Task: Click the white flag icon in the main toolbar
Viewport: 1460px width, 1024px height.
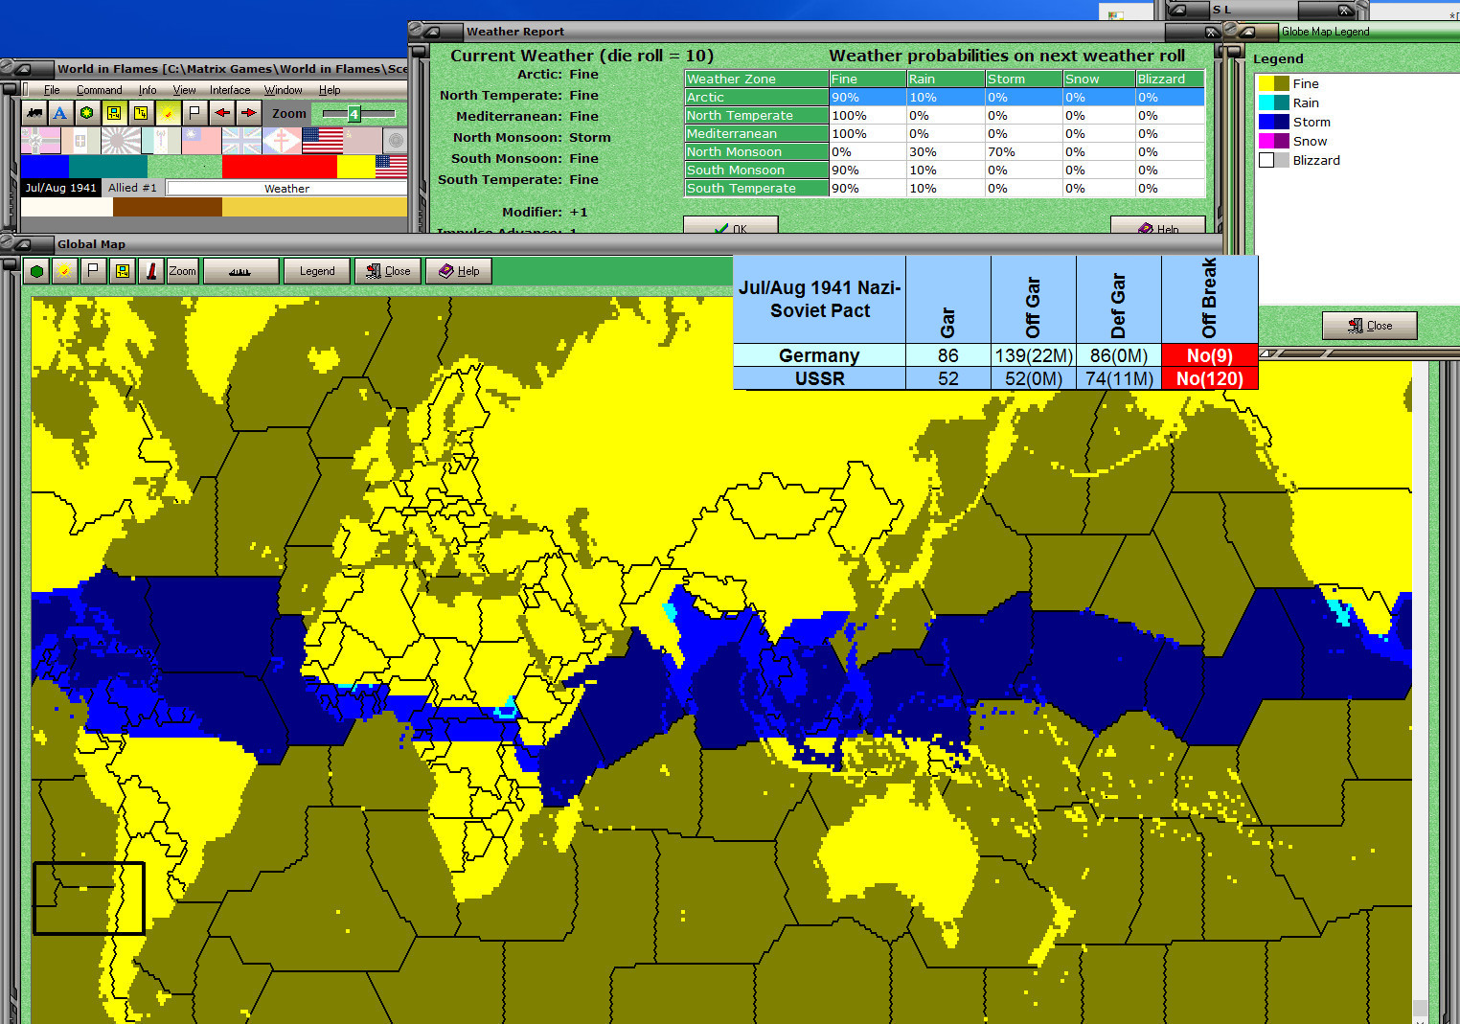Action: pyautogui.click(x=194, y=113)
